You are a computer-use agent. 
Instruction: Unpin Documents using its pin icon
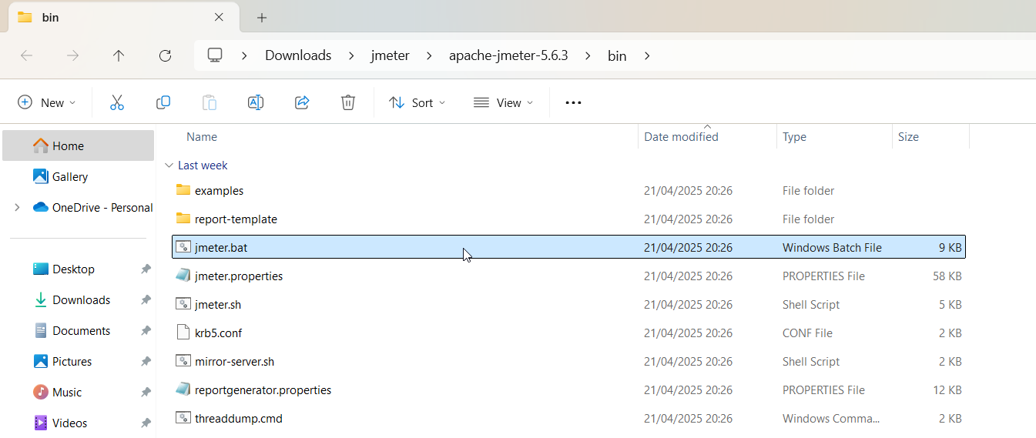point(146,331)
